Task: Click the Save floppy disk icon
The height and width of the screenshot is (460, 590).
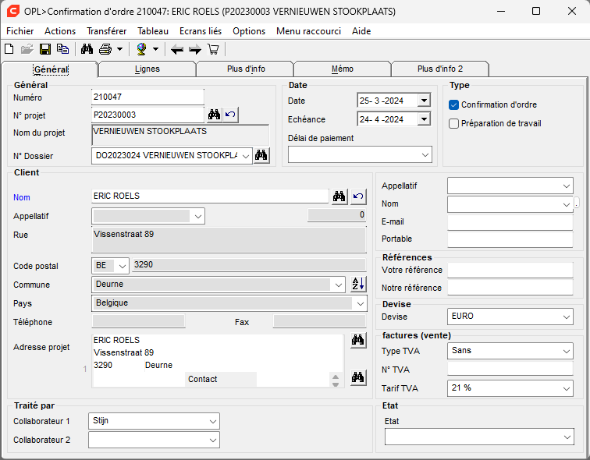Action: [x=45, y=49]
